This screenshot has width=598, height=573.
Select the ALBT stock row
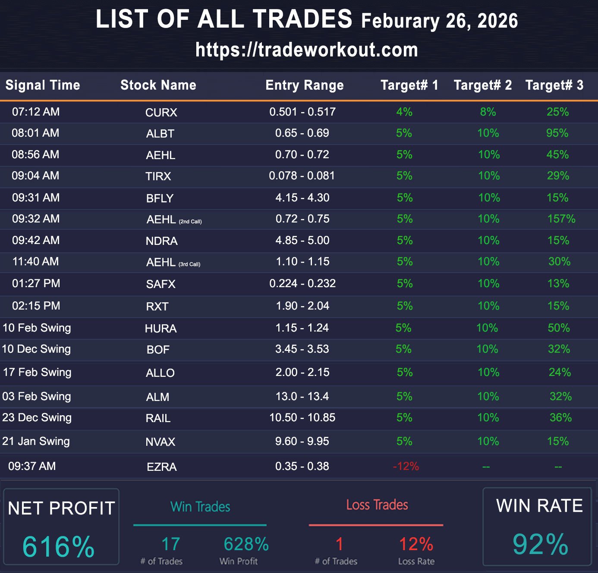point(160,134)
